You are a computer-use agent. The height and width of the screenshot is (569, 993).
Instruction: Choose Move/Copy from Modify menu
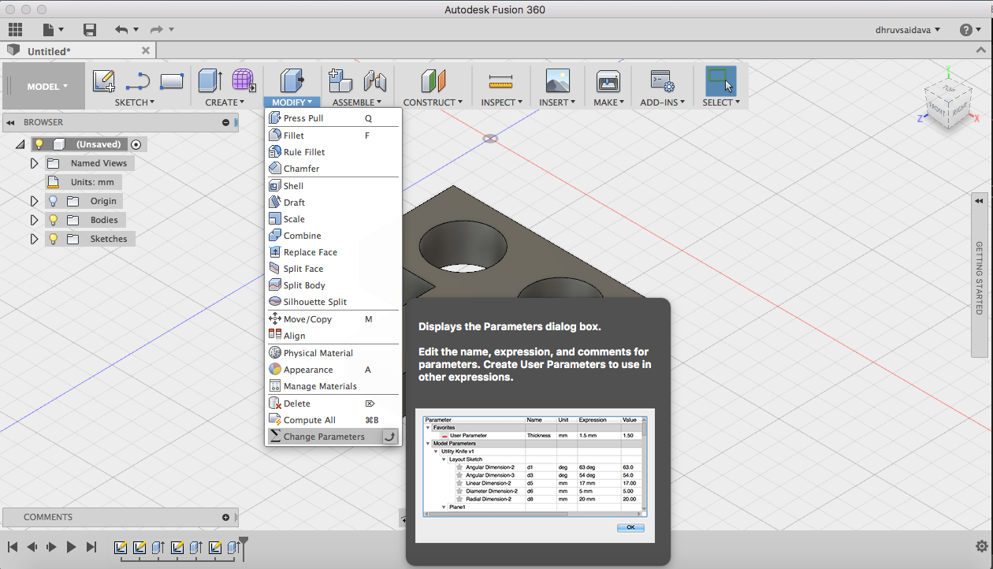tap(333, 319)
